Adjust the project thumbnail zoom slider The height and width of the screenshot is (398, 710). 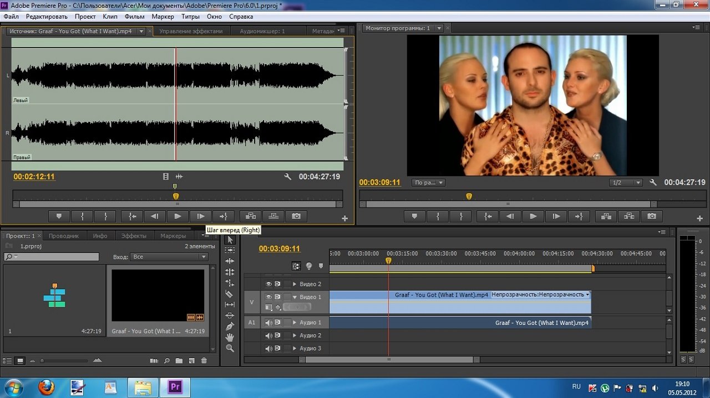click(43, 361)
